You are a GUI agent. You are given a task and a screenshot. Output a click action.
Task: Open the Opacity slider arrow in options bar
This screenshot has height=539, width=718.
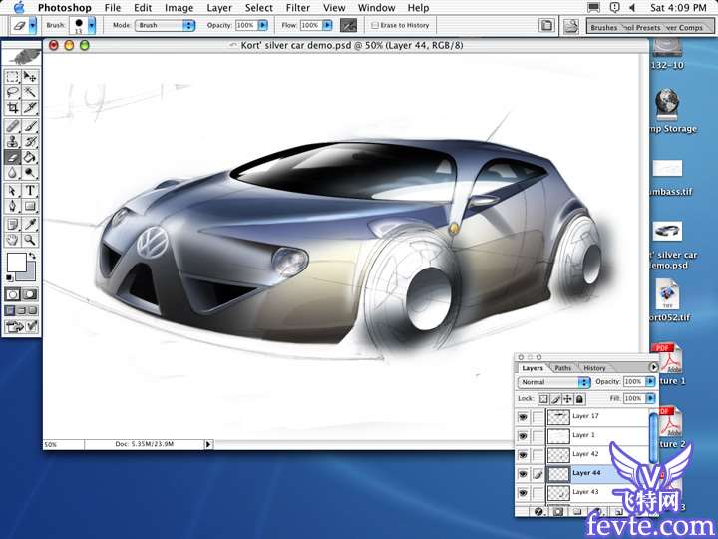click(x=263, y=25)
